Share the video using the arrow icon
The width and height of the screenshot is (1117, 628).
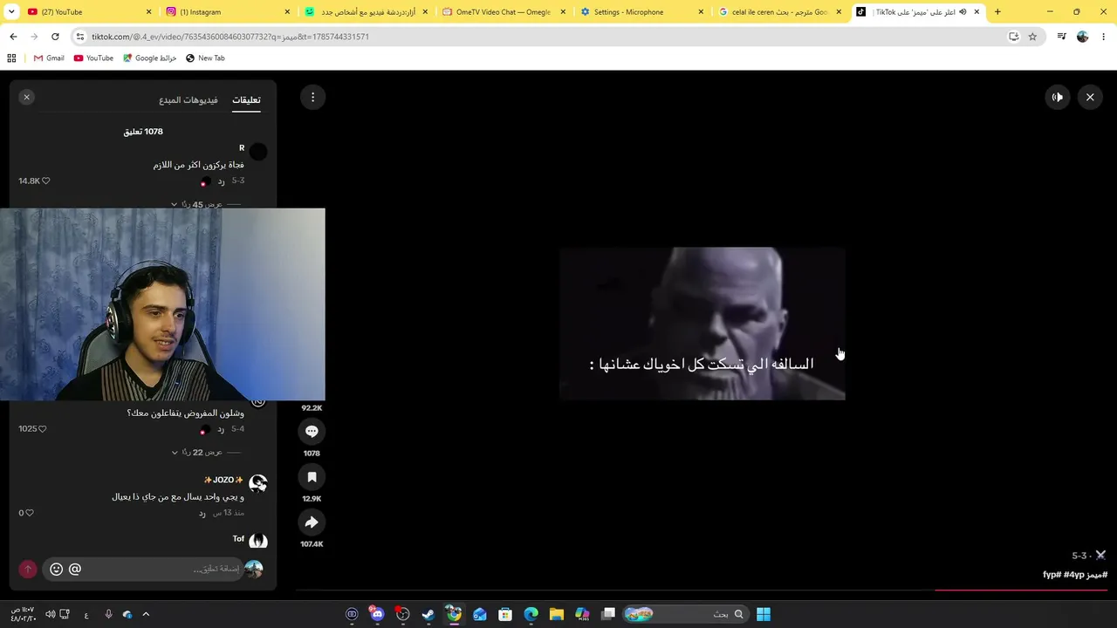point(312,522)
